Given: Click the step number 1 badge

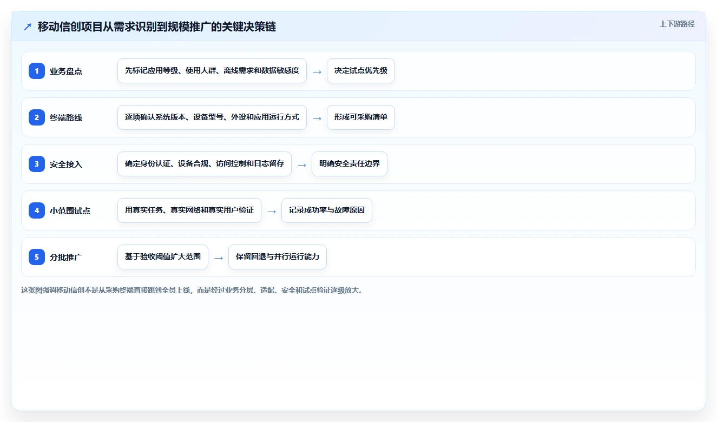Looking at the screenshot, I should coord(37,71).
